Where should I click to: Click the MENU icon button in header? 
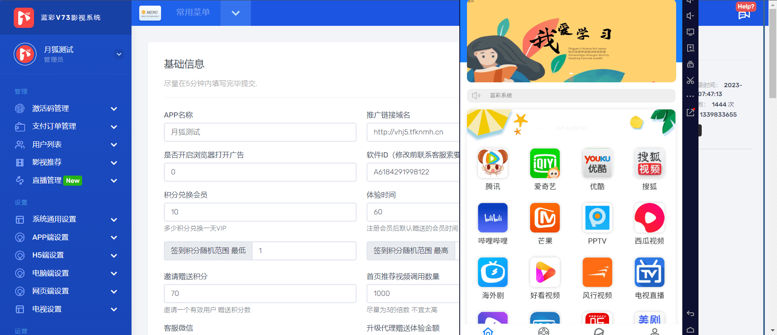coord(150,13)
